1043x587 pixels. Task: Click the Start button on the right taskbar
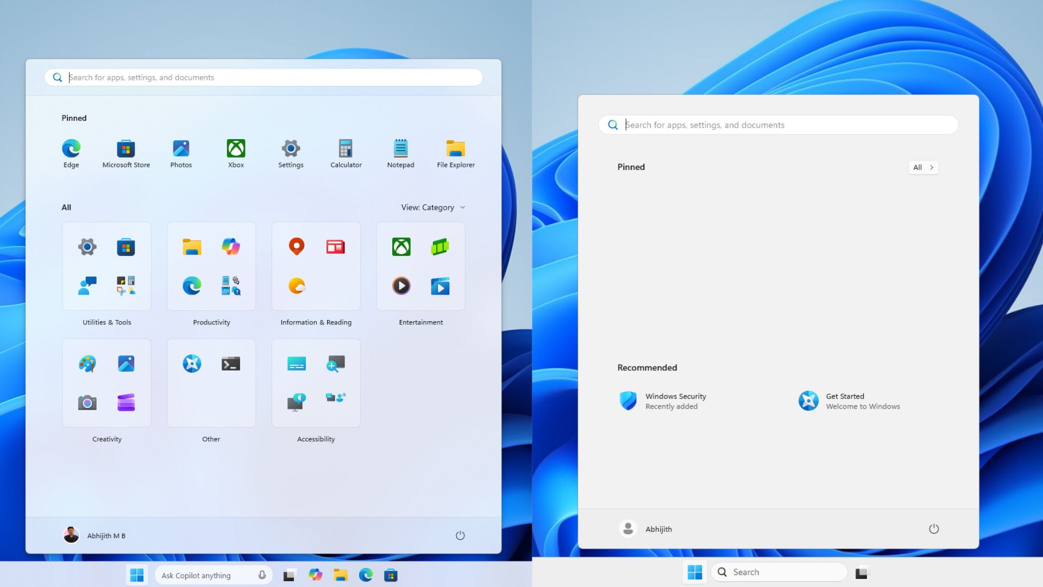695,572
